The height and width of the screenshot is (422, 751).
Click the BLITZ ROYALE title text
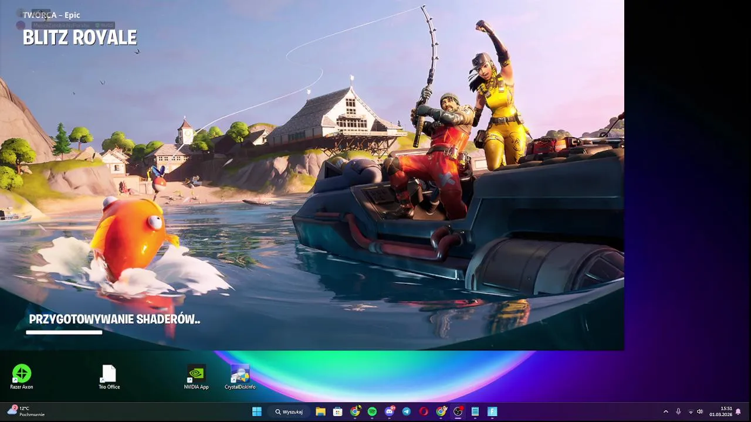point(80,38)
